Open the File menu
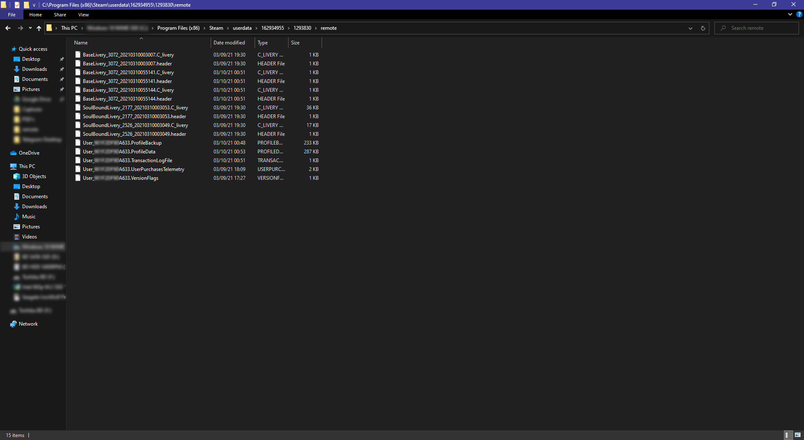This screenshot has height=440, width=804. (12, 15)
